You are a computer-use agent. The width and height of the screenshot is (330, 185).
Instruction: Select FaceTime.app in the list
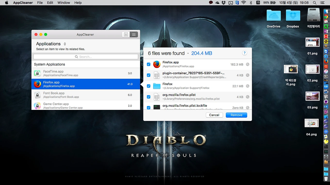click(86, 73)
